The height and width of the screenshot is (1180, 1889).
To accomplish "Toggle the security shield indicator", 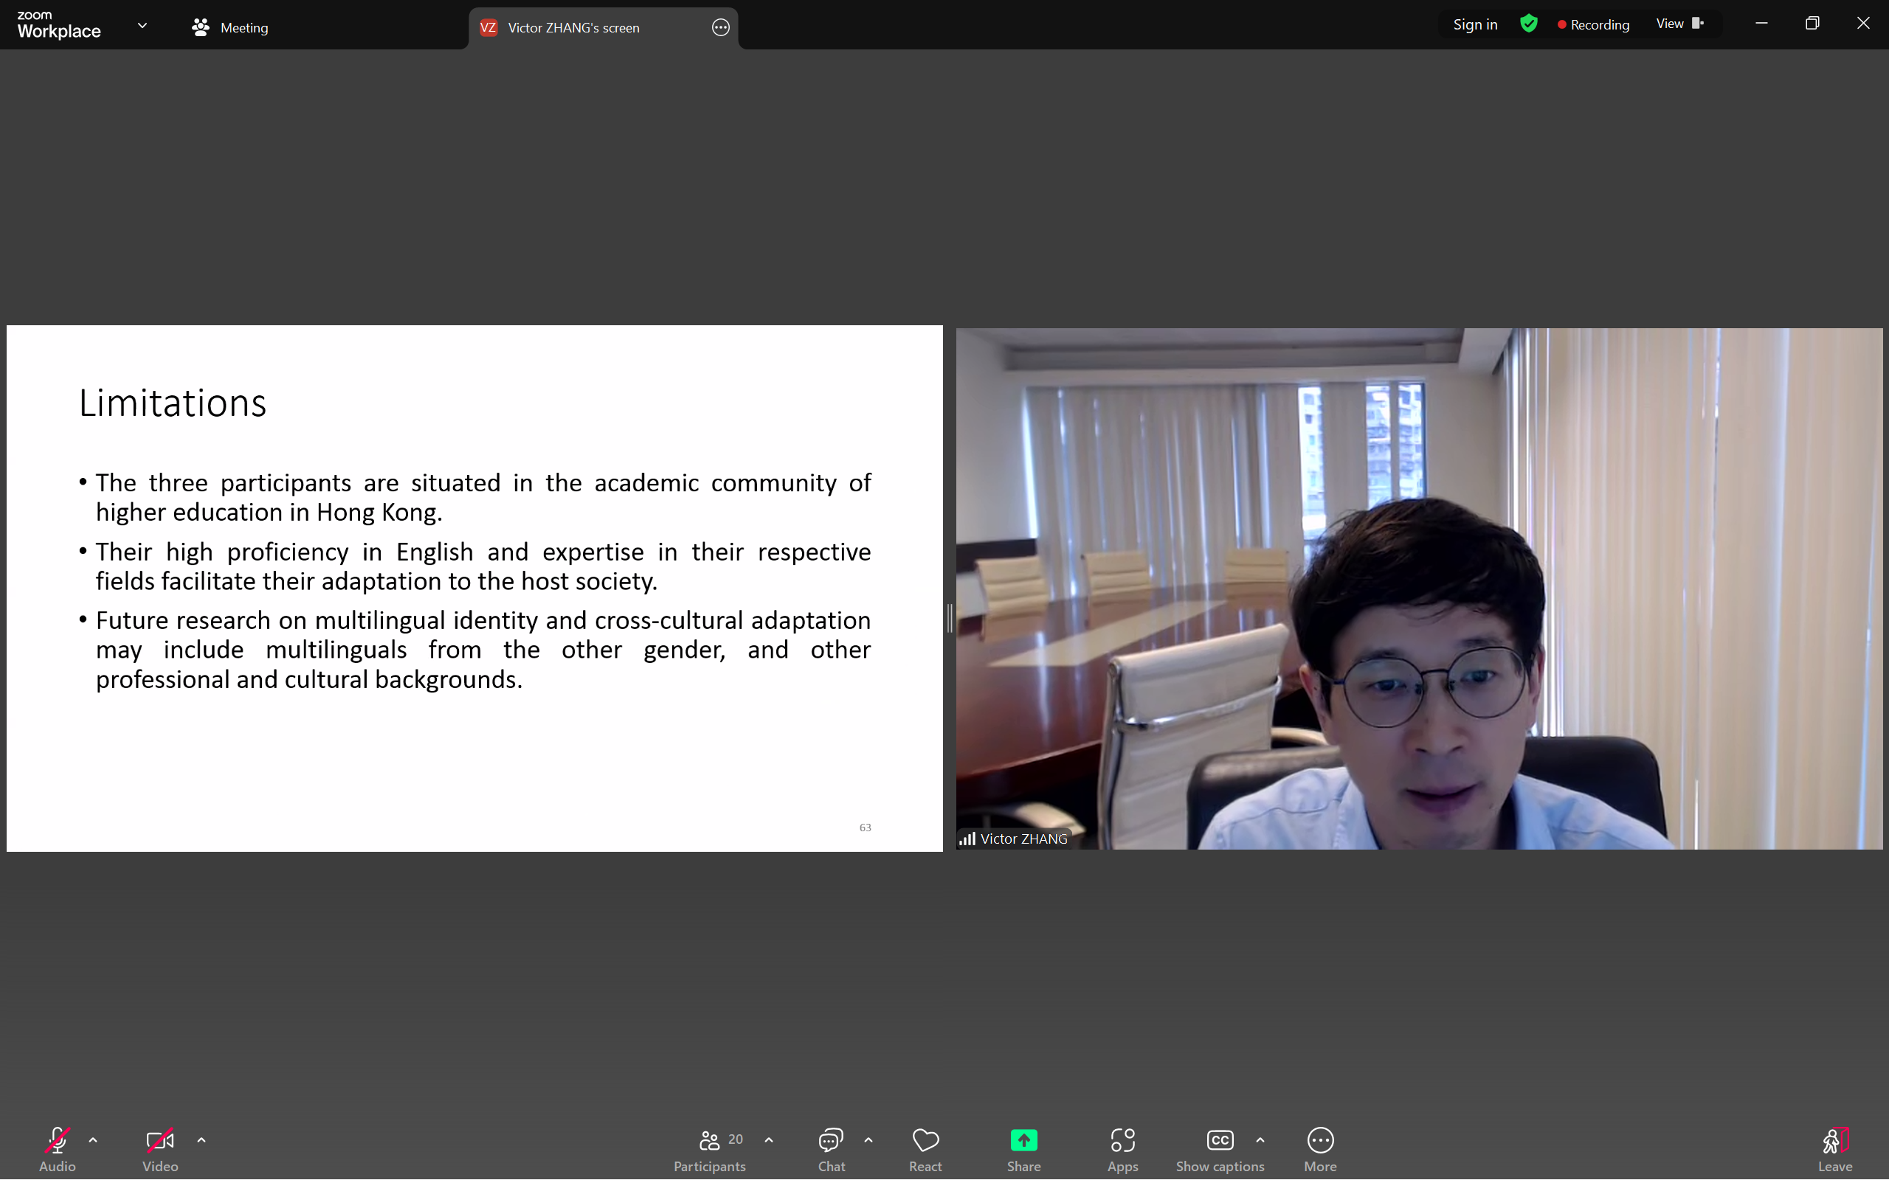I will (1527, 24).
